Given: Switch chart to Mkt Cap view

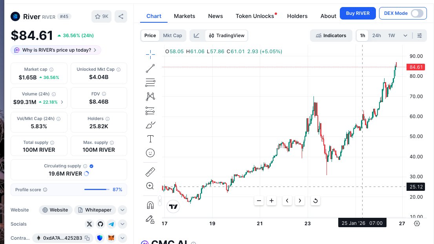Looking at the screenshot, I should click(x=172, y=36).
